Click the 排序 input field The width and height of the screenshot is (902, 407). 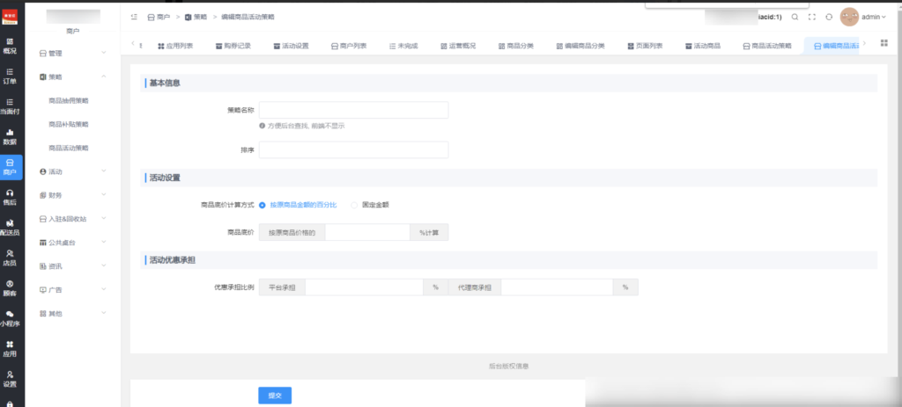(x=354, y=149)
